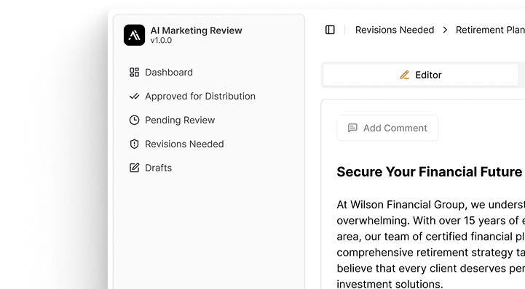Click the Add Comment button
Screen dimensions: 525x289
pos(387,128)
